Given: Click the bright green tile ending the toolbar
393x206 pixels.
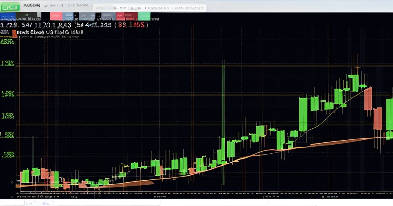Looking at the screenshot, I should [x=144, y=16].
